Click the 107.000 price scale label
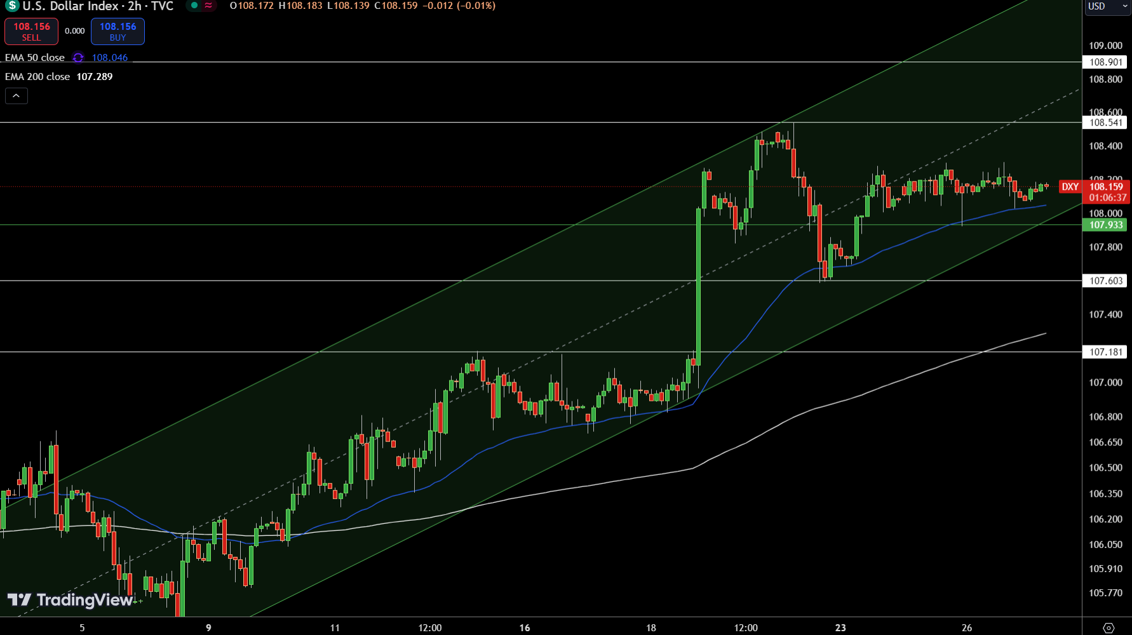This screenshot has width=1132, height=635. pos(1106,382)
